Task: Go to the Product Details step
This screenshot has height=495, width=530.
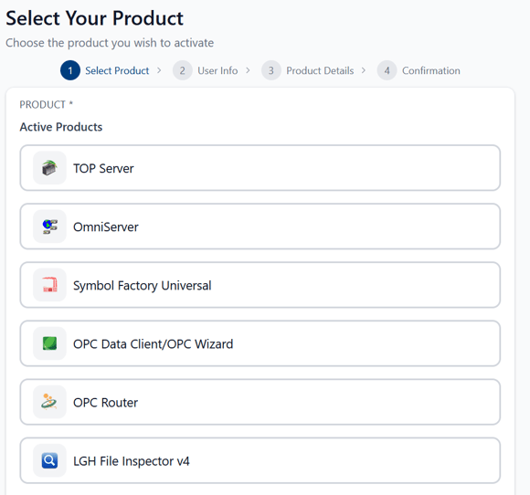Action: pyautogui.click(x=320, y=70)
